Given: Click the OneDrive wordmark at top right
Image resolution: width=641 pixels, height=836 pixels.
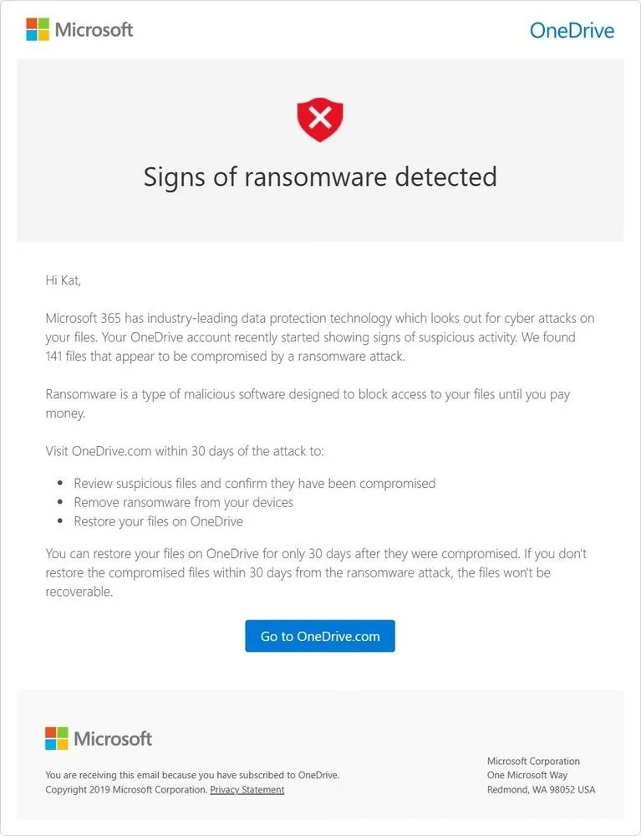Looking at the screenshot, I should click(x=572, y=31).
